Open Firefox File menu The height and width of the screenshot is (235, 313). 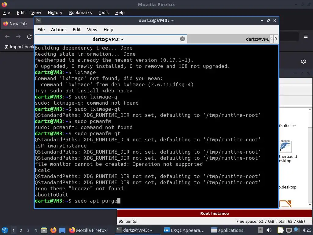coord(7,13)
